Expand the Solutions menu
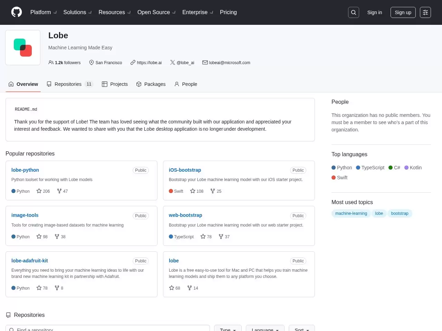This screenshot has width=442, height=331. 78,12
